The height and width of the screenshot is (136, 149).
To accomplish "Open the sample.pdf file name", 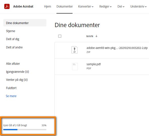I will (x=94, y=64).
